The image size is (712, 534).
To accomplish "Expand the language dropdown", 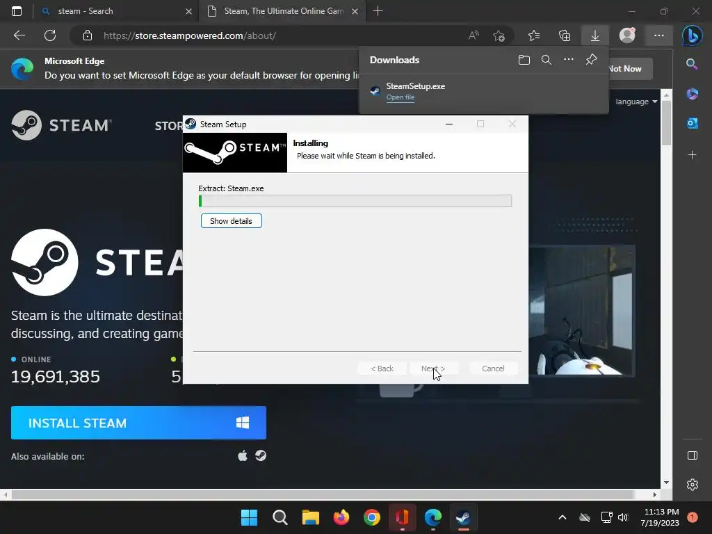I will point(636,102).
